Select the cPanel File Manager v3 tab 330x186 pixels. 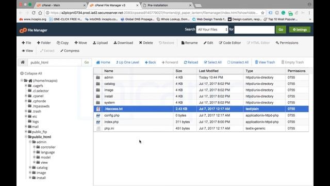114,5
